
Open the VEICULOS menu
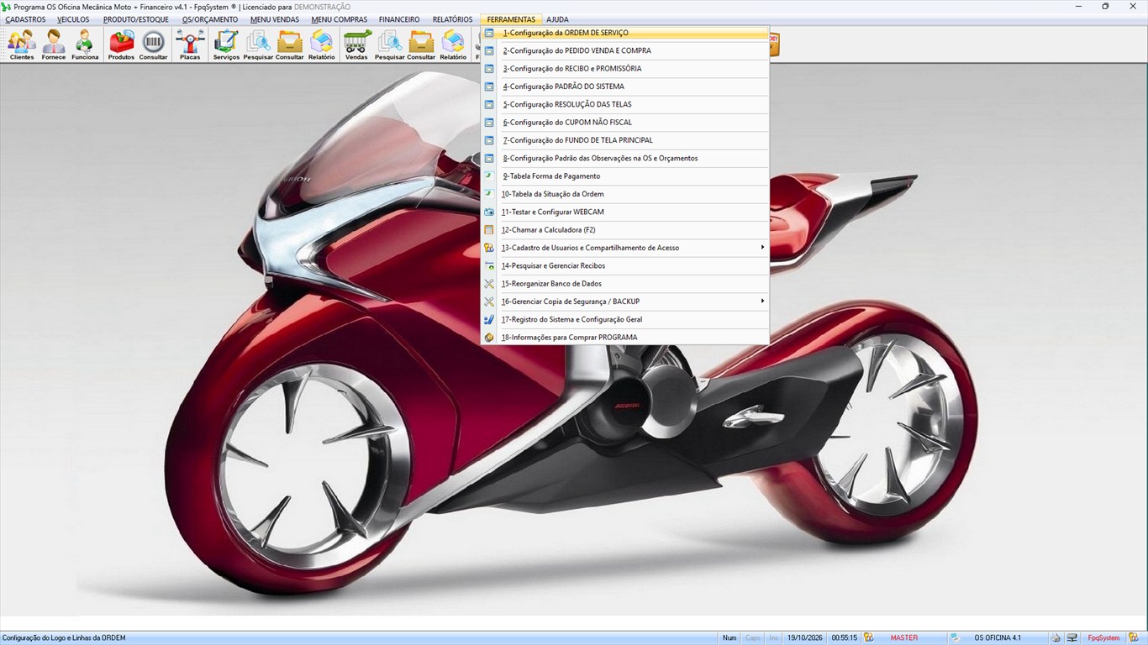[x=73, y=19]
